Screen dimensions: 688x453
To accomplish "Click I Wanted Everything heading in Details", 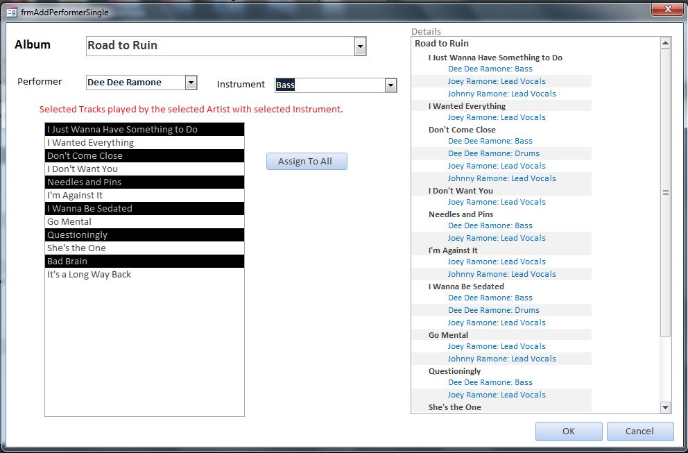I will [x=467, y=105].
